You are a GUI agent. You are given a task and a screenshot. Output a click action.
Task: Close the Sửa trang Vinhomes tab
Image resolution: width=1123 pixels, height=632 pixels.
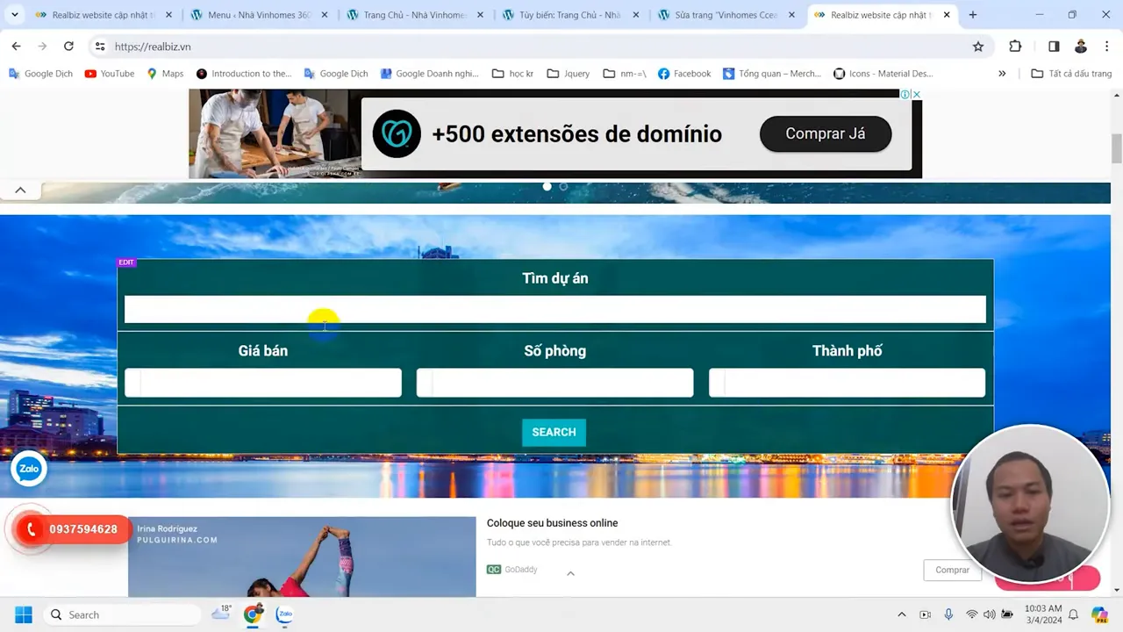791,15
